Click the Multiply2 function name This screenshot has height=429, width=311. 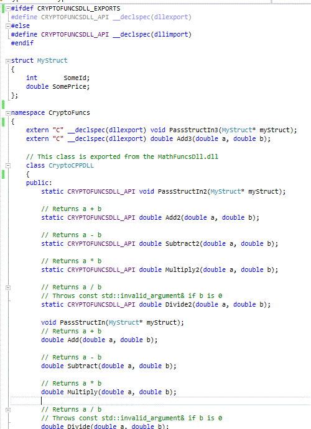(x=182, y=270)
